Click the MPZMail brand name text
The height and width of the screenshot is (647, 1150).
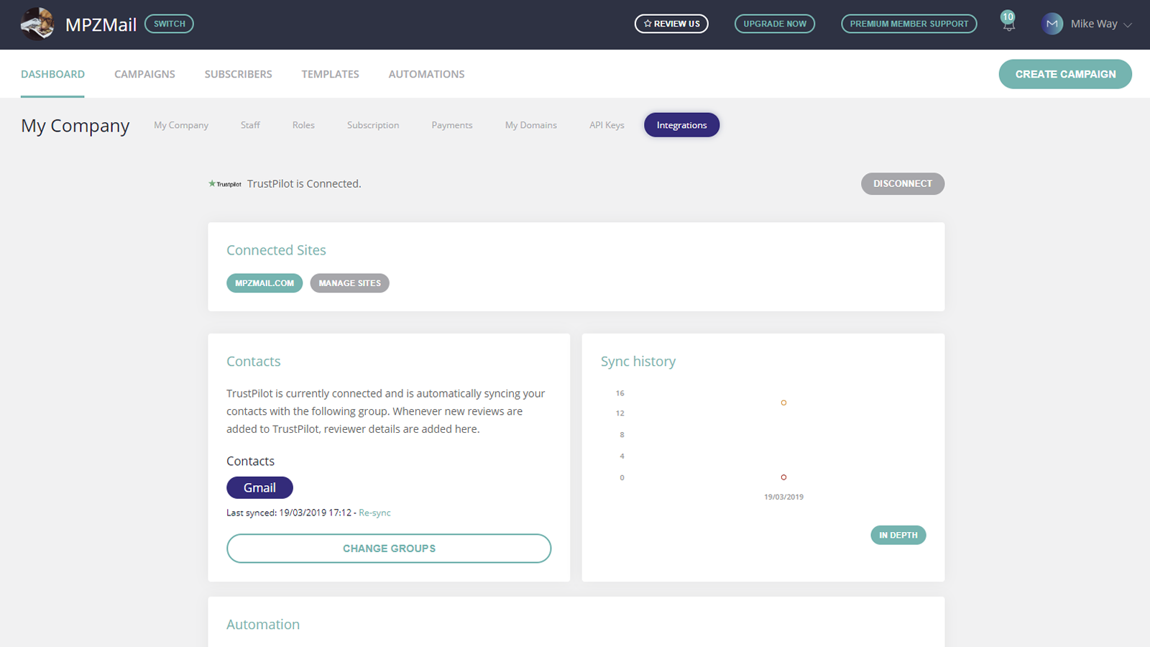(101, 24)
